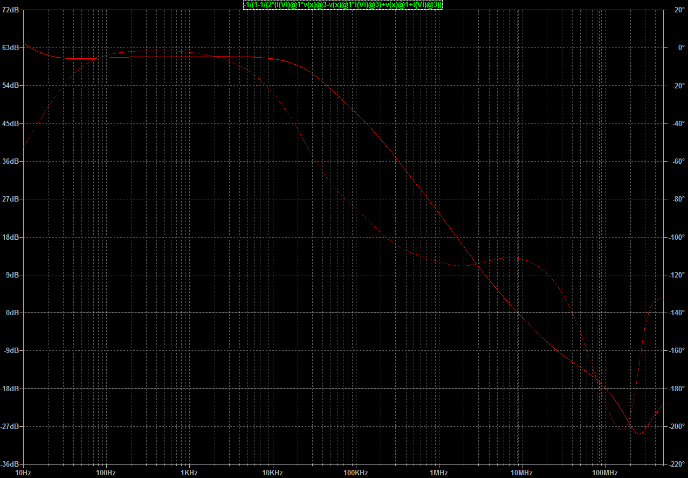Click the 36dB left axis label
Screen dimensions: 688x478
(x=10, y=161)
